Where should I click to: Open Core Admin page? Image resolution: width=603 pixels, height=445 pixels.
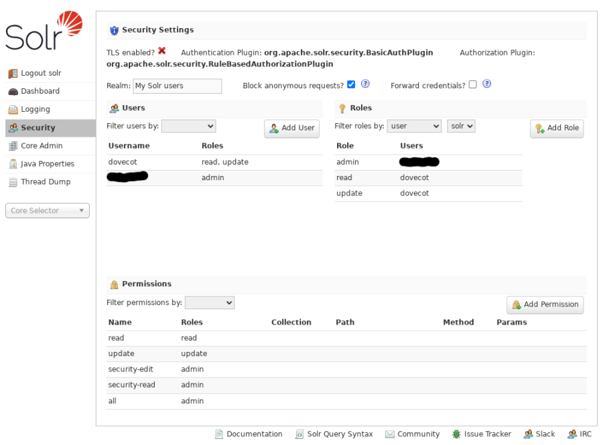pos(50,146)
